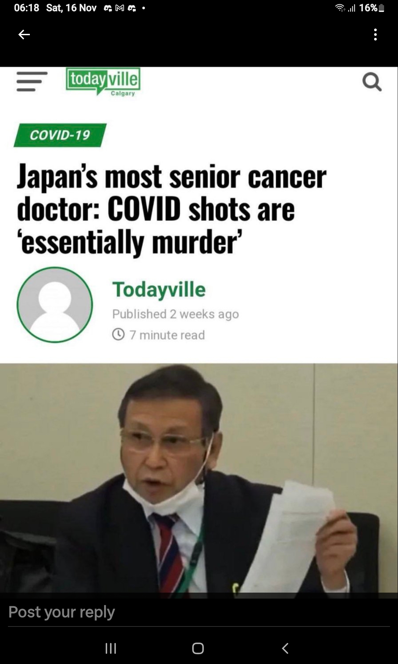Tap the Wi-Fi icon in status bar
398x664 pixels.
point(339,8)
